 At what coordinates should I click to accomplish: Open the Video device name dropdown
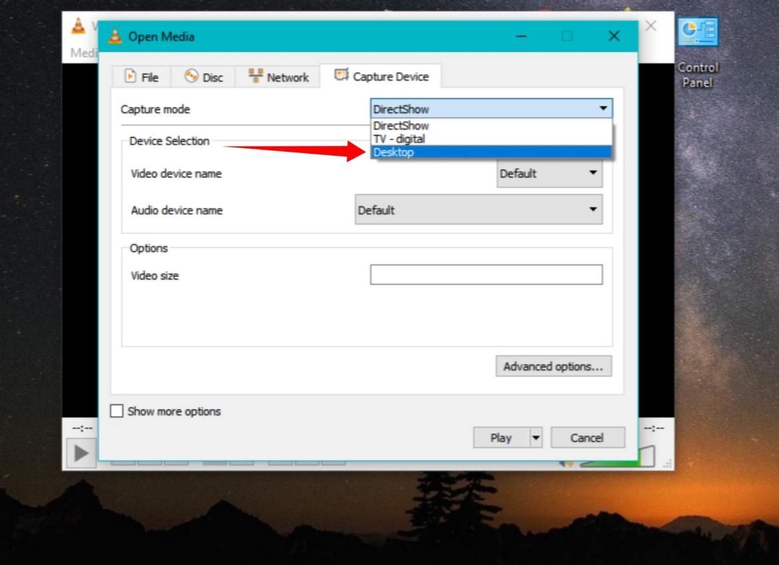pyautogui.click(x=549, y=173)
